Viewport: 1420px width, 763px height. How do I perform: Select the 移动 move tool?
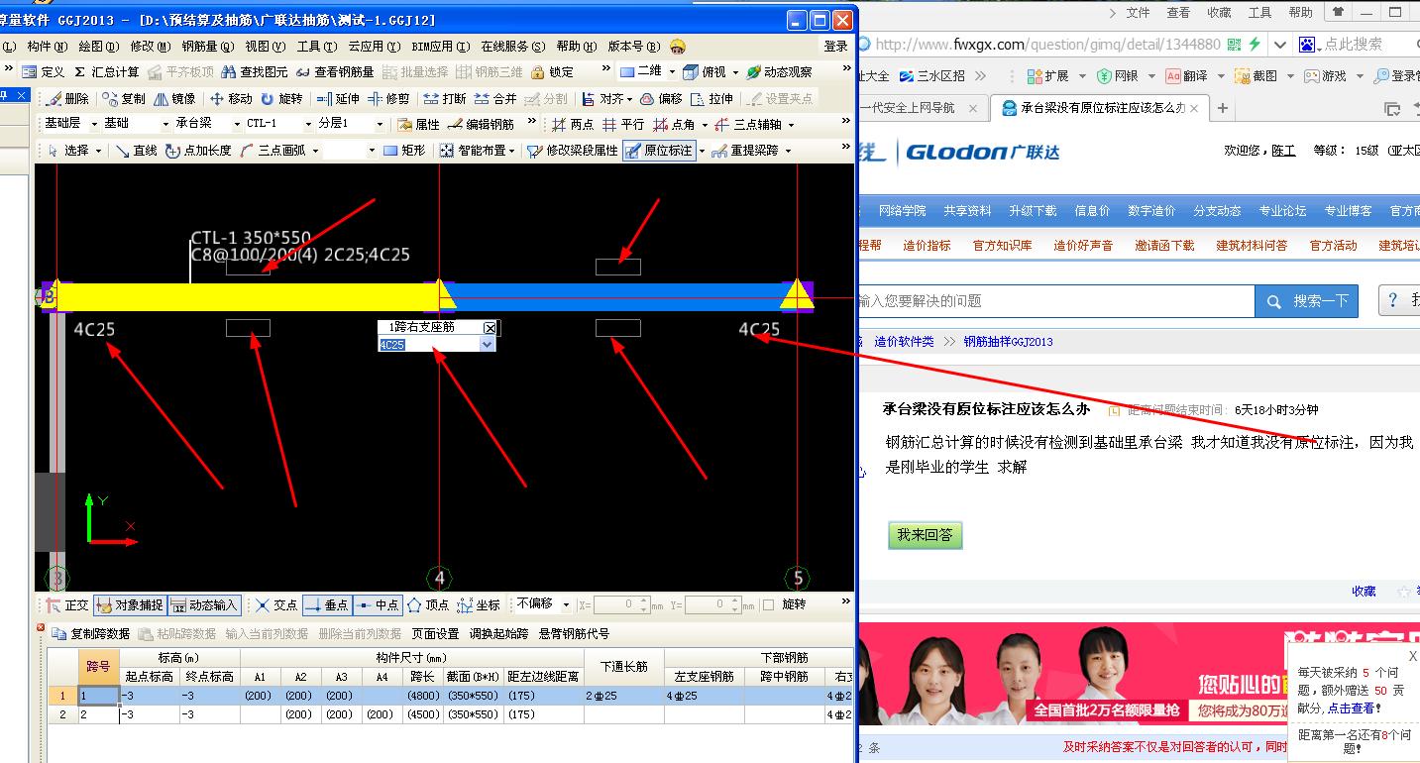[x=231, y=99]
